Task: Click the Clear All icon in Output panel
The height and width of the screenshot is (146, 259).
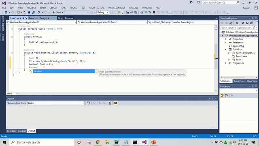Action: 110,103
